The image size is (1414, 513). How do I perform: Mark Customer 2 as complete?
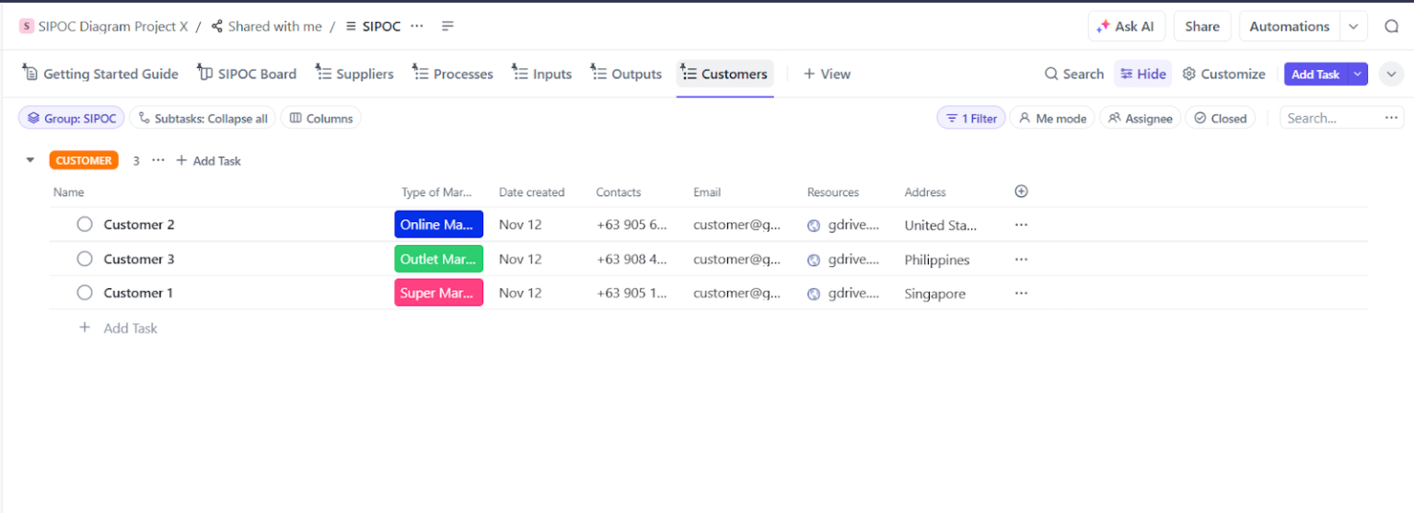(x=85, y=225)
